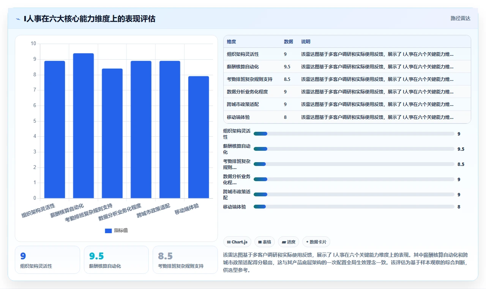Select the 表格 tag chip

(x=265, y=242)
